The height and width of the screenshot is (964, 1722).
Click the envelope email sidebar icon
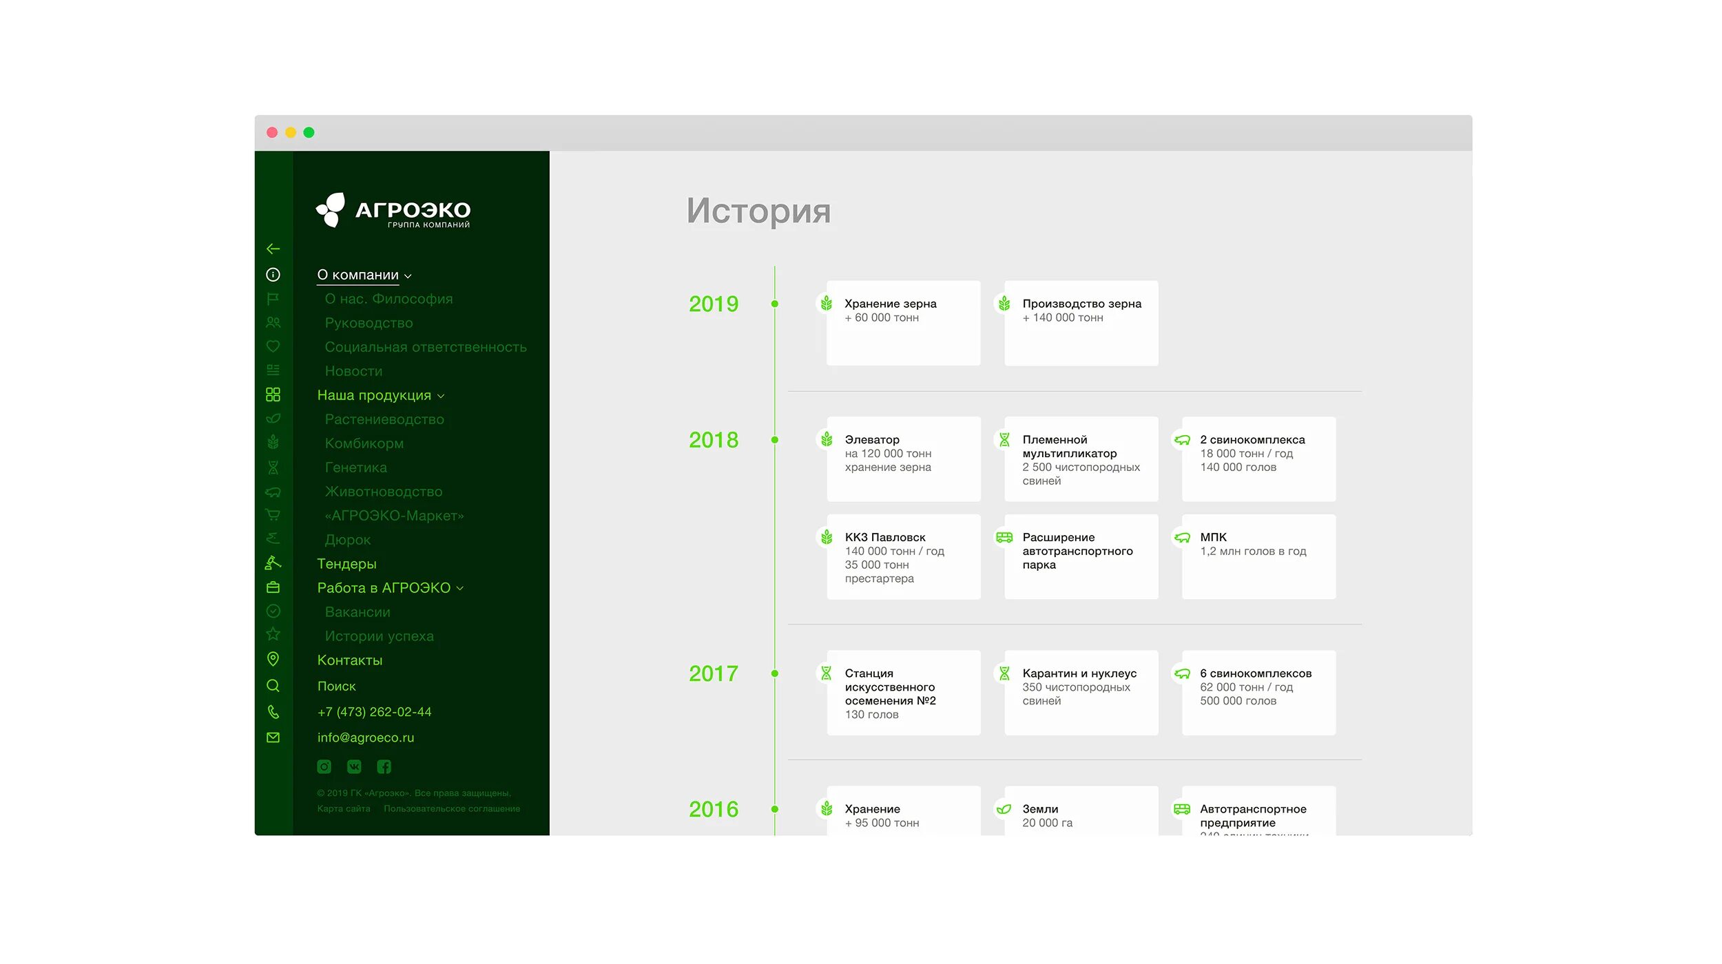[273, 737]
